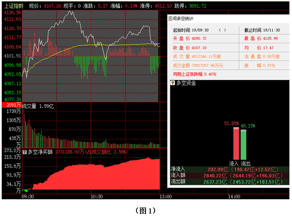Select the red 流入 inflow bar
Image resolution: width=292 pixels, height=220 pixels.
[x=236, y=144]
